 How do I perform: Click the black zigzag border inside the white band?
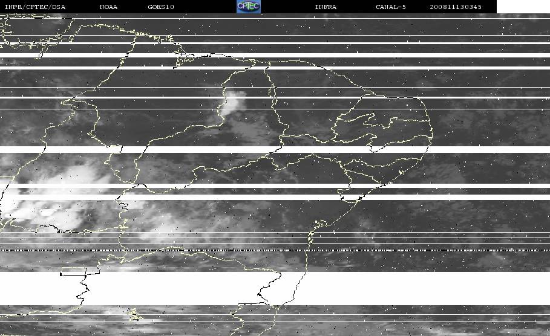pyautogui.click(x=82, y=289)
